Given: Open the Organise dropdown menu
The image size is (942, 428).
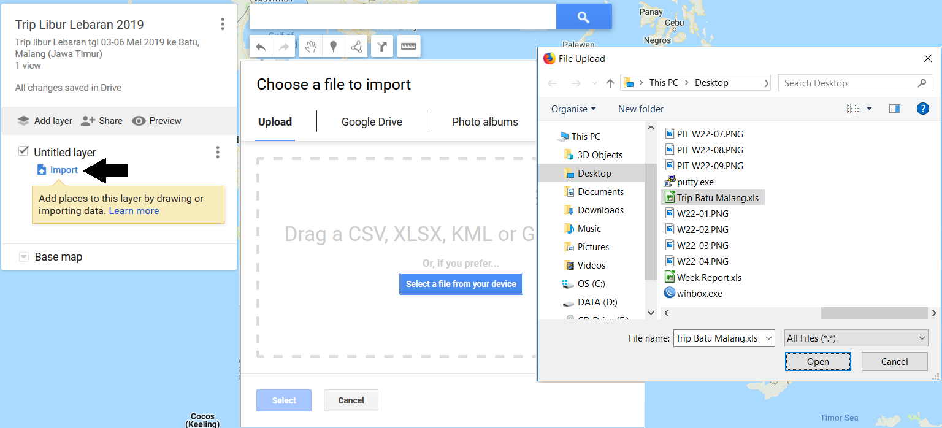Looking at the screenshot, I should click(573, 109).
